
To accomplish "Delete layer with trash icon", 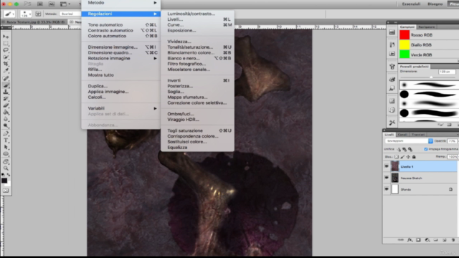I will 453,240.
